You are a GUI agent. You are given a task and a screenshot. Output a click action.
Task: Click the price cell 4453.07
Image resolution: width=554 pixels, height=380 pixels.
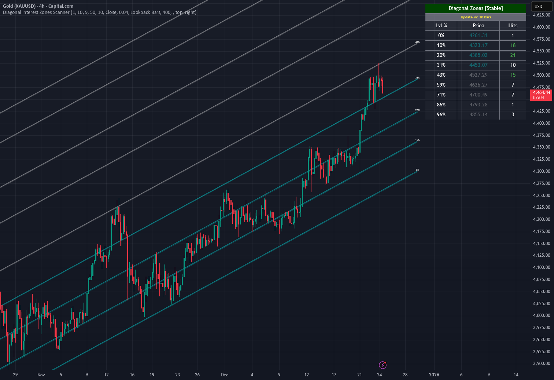pos(478,65)
